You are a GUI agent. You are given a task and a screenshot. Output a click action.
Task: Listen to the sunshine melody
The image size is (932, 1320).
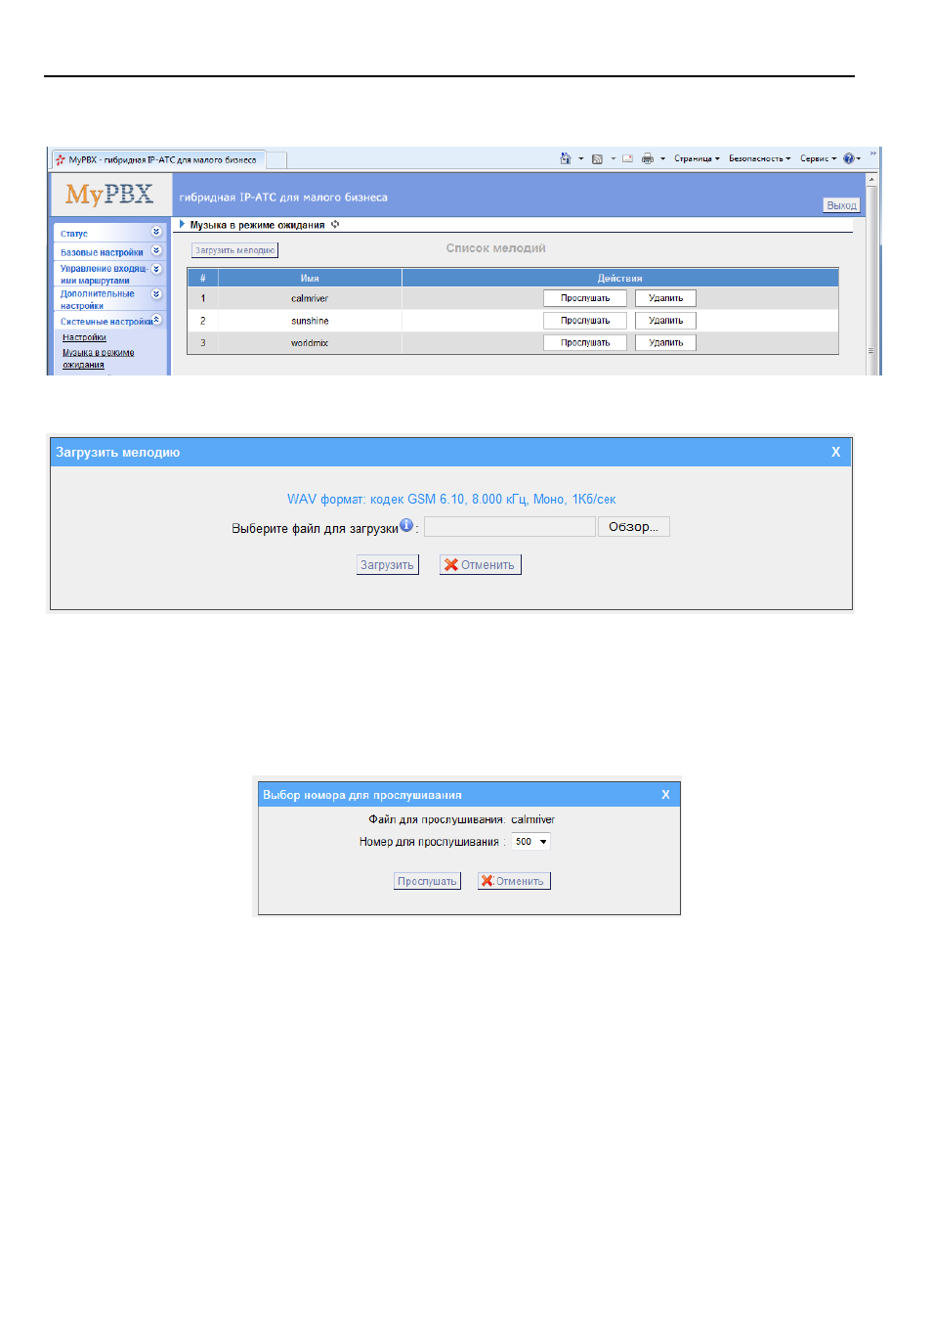point(585,321)
